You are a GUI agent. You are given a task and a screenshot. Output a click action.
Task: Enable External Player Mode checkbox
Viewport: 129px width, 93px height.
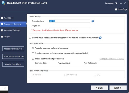(30, 38)
